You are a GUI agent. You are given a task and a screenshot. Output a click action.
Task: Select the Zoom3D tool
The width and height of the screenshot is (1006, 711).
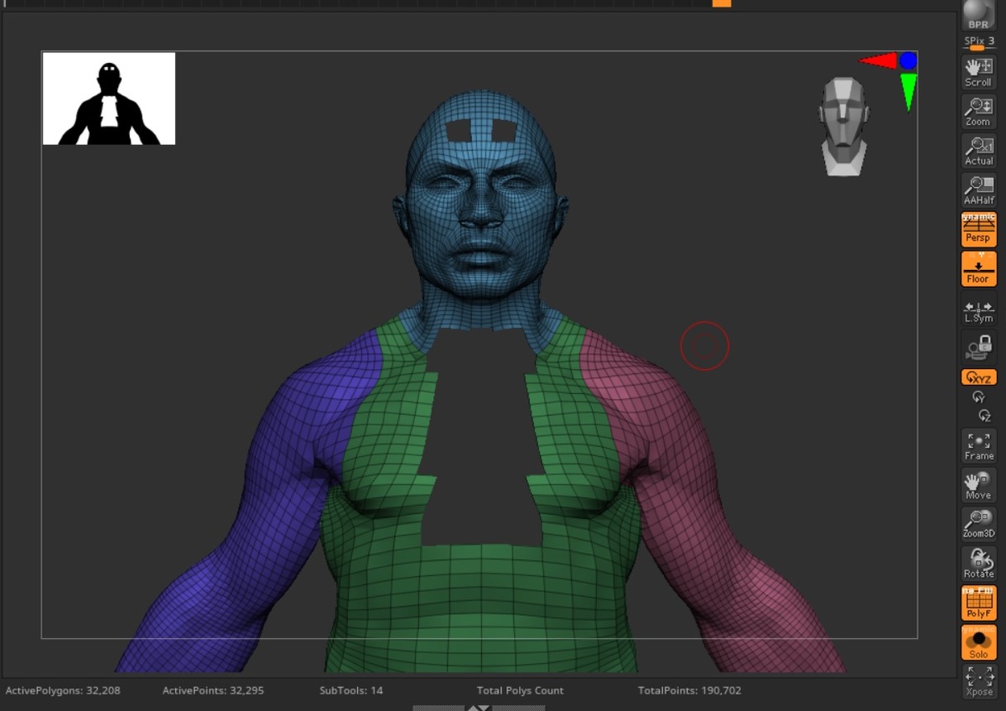pyautogui.click(x=978, y=524)
